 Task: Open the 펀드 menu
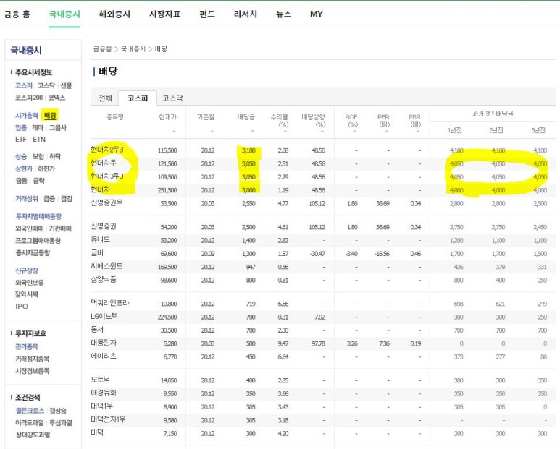207,14
